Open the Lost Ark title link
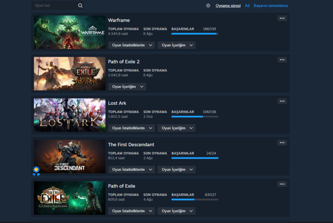This screenshot has height=223, width=333. point(117,103)
